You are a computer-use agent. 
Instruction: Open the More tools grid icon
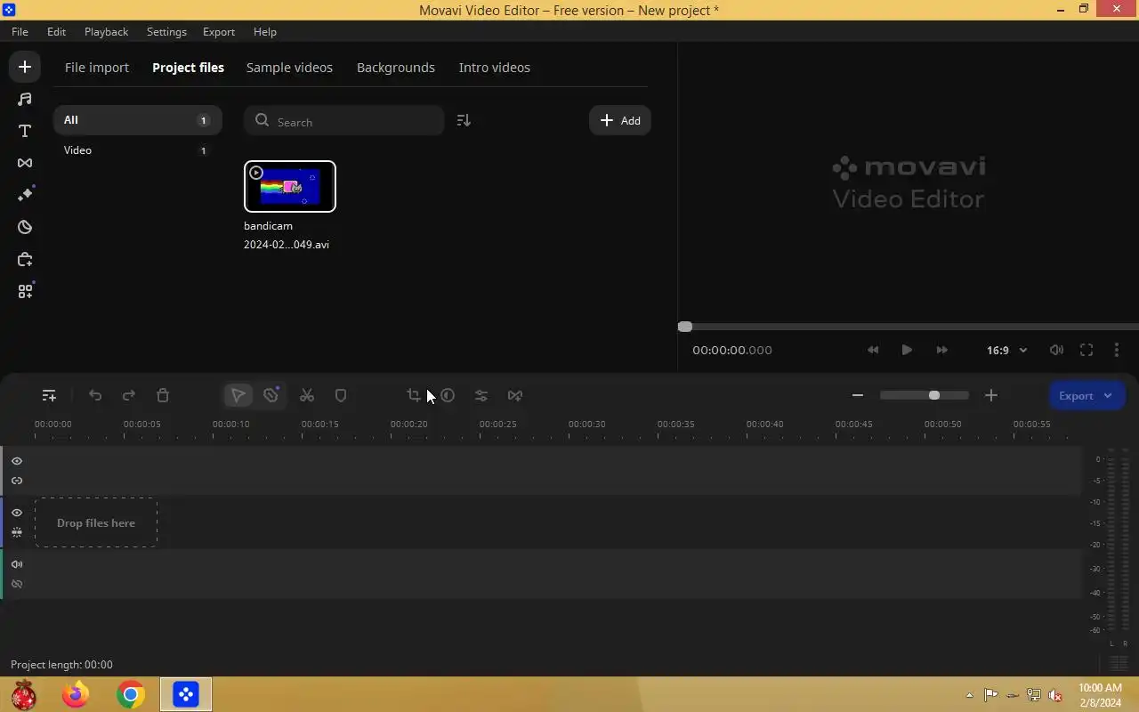pyautogui.click(x=25, y=291)
